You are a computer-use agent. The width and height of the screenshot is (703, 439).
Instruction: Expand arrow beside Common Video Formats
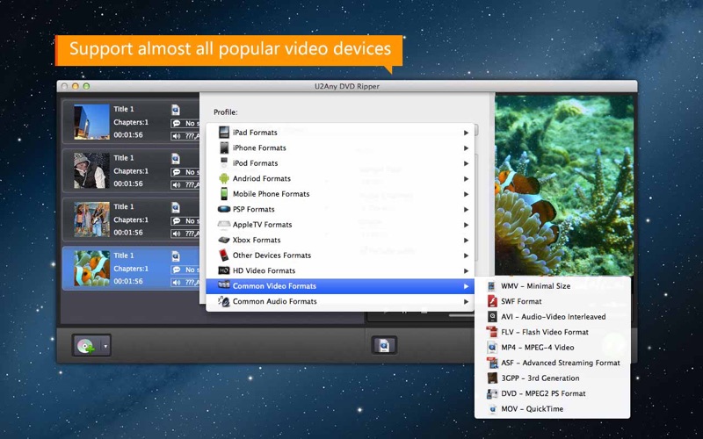pyautogui.click(x=466, y=286)
